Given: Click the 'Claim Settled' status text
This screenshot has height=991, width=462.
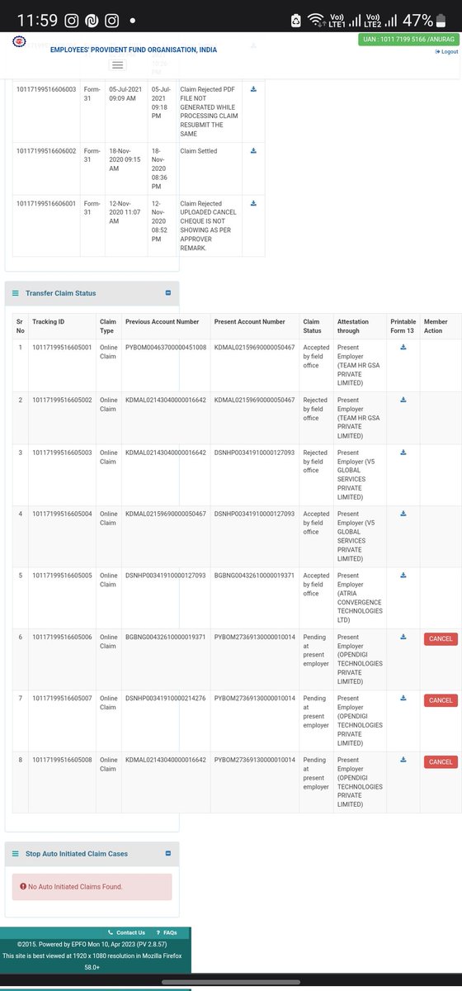Looking at the screenshot, I should (199, 150).
